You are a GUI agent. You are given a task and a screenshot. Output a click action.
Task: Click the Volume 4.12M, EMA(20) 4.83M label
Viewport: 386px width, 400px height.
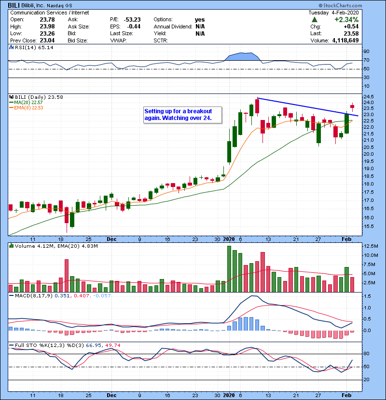click(56, 246)
